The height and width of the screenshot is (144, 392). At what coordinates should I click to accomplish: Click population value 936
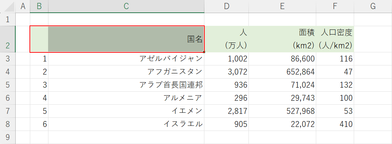(x=227, y=85)
